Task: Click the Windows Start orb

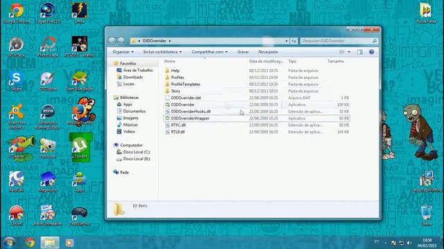Action: [x=9, y=243]
